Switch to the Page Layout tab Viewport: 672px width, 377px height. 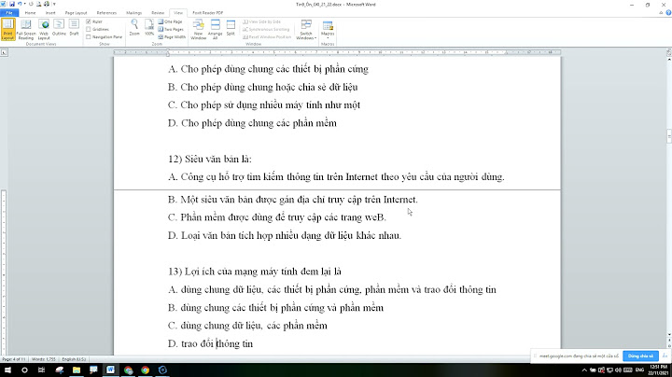[76, 13]
